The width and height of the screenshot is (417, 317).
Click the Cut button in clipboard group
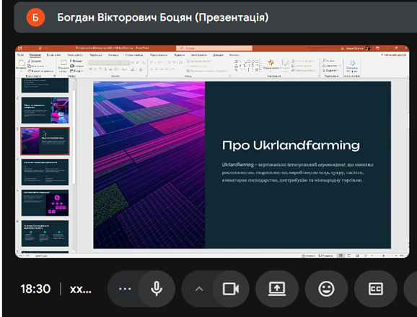pyautogui.click(x=35, y=61)
